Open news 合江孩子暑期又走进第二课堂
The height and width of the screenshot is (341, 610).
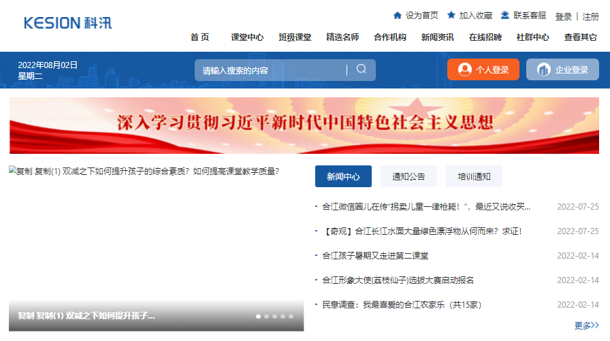point(375,256)
